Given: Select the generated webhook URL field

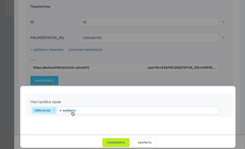Looking at the screenshot, I should click(x=125, y=68).
